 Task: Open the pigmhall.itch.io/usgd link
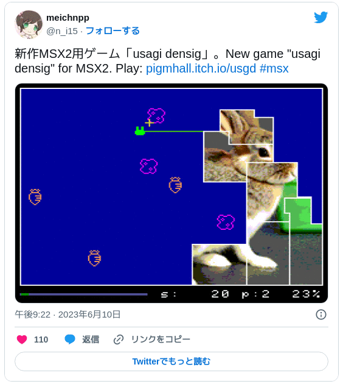pyautogui.click(x=201, y=68)
